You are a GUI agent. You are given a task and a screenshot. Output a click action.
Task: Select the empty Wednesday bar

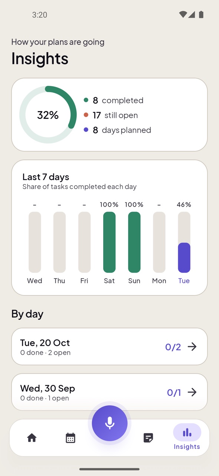click(x=35, y=242)
